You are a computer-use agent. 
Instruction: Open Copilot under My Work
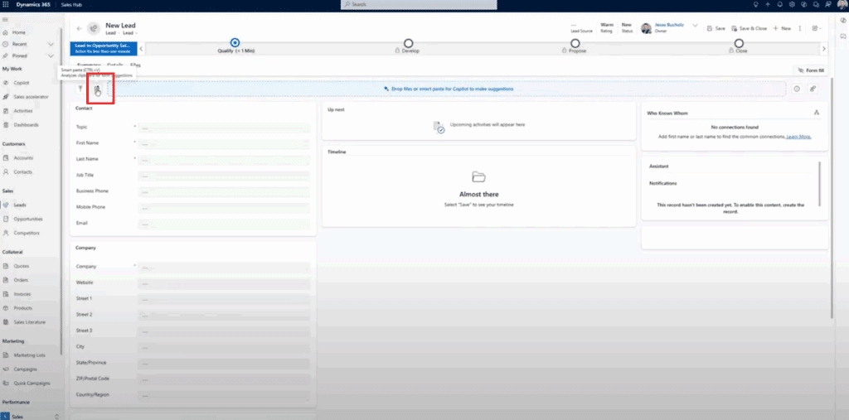(x=21, y=83)
